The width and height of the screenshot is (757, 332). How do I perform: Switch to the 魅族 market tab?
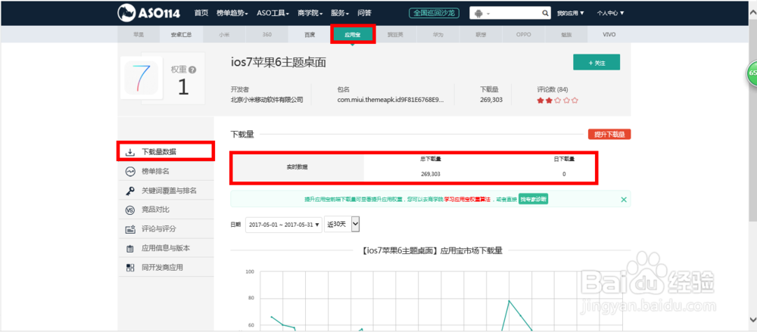565,35
